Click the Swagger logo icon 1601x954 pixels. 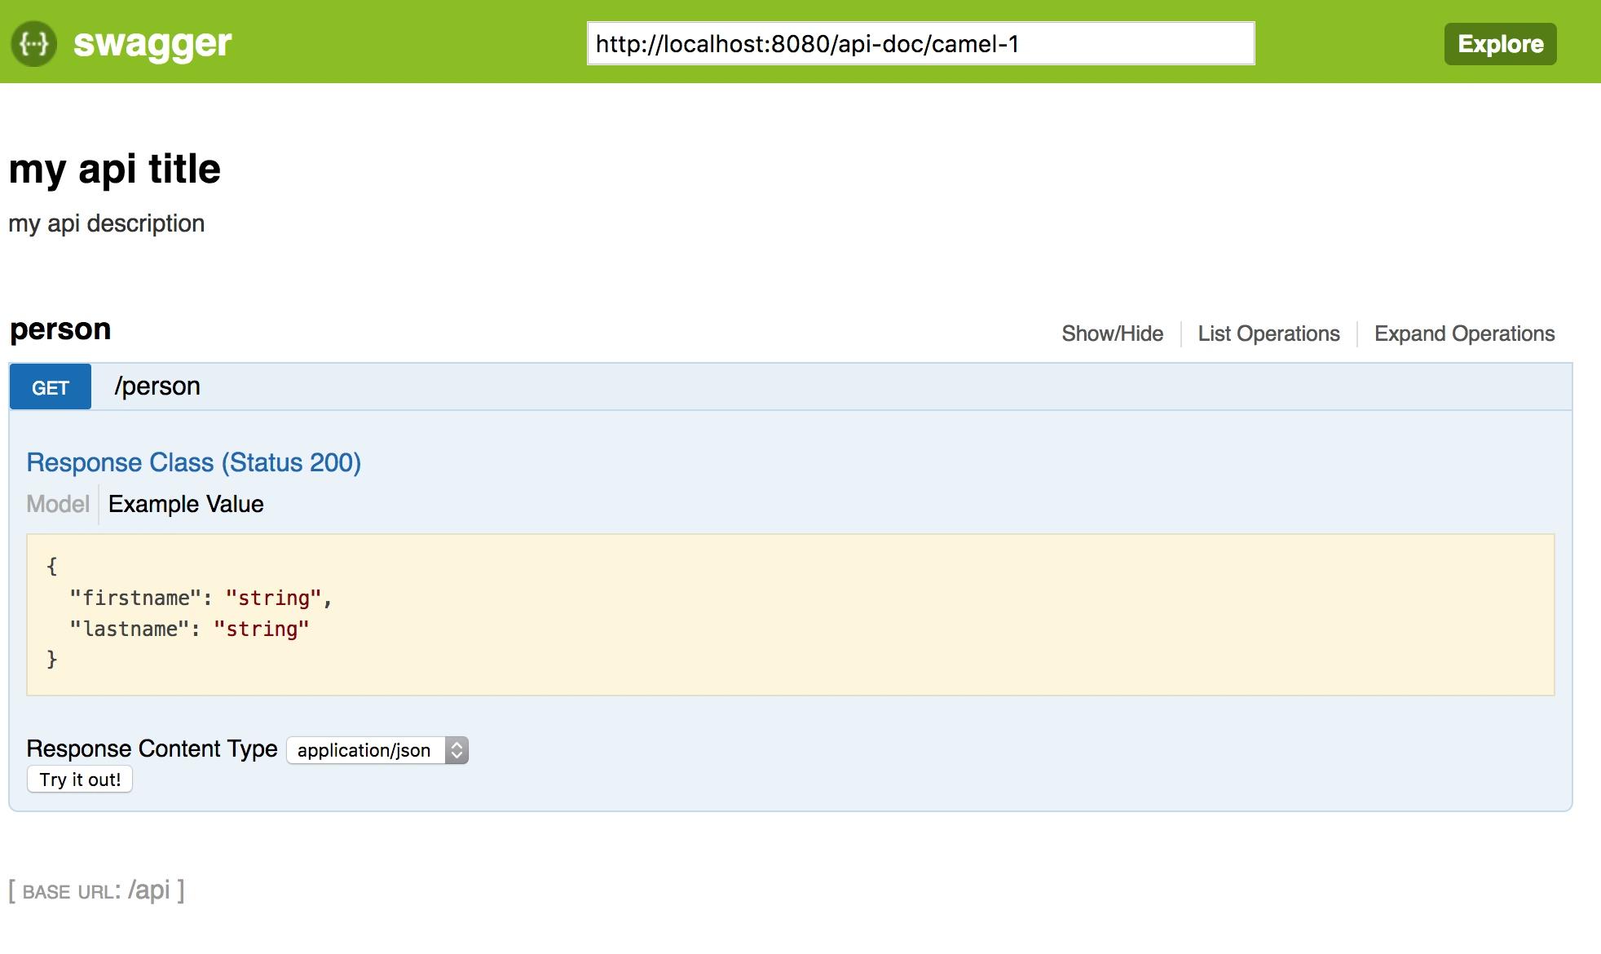[x=33, y=43]
